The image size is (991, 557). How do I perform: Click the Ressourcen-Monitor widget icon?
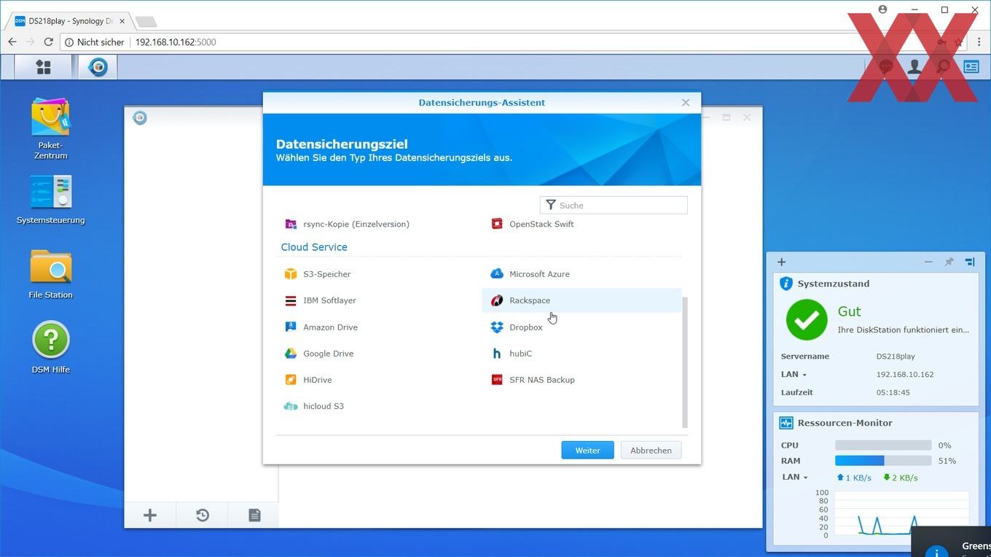pyautogui.click(x=786, y=423)
